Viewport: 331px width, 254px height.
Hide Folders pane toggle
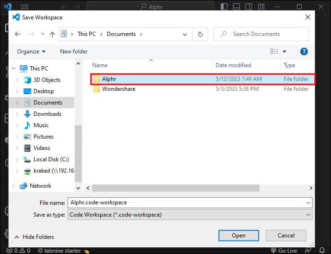[35, 237]
